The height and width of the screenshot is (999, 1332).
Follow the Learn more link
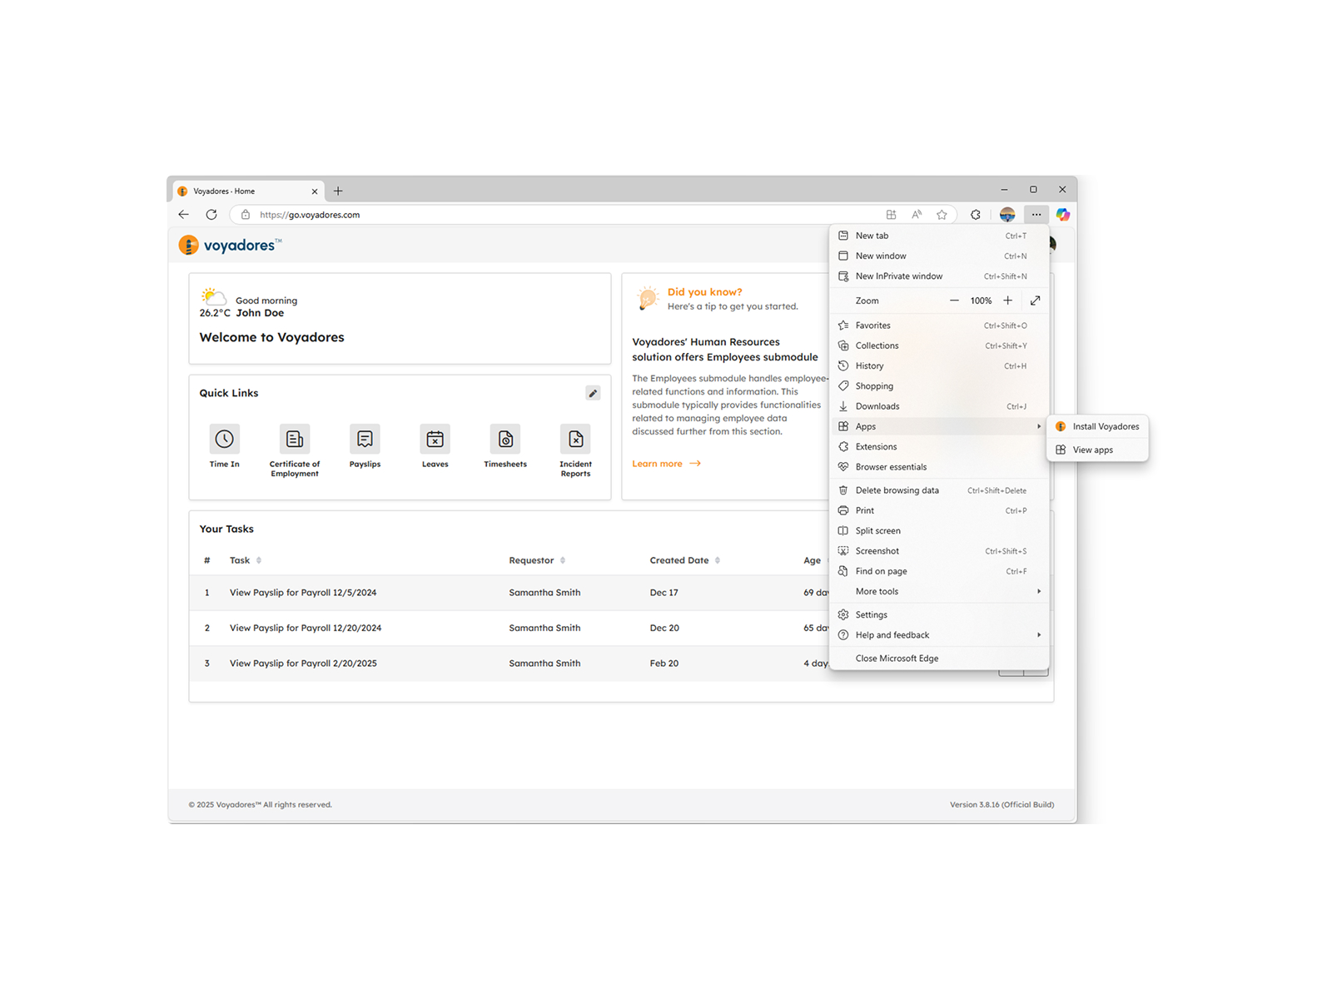pyautogui.click(x=666, y=464)
